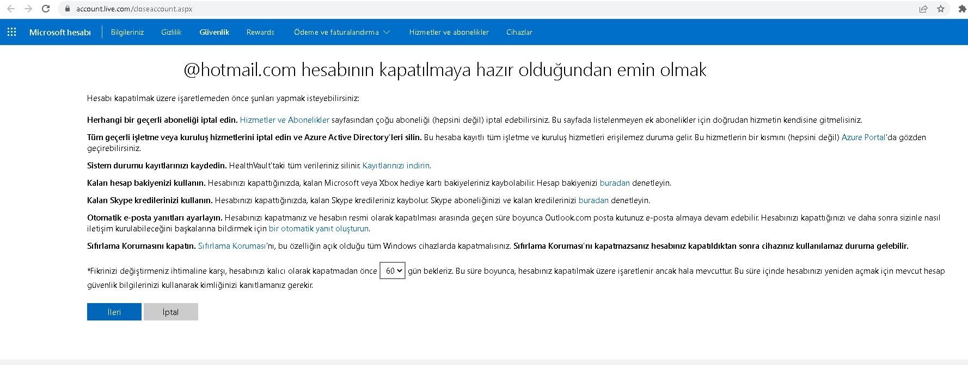Open the browser extensions puzzle icon
The height and width of the screenshot is (365, 968).
click(962, 9)
